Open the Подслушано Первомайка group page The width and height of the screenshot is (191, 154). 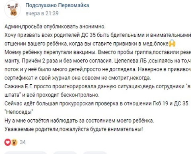click(57, 5)
